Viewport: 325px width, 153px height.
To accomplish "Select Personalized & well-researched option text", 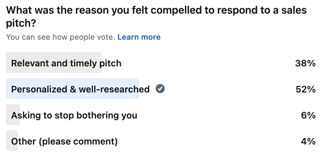I will coord(80,89).
